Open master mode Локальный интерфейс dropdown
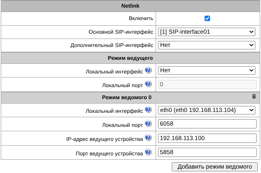This screenshot has width=261, height=173. point(207,71)
